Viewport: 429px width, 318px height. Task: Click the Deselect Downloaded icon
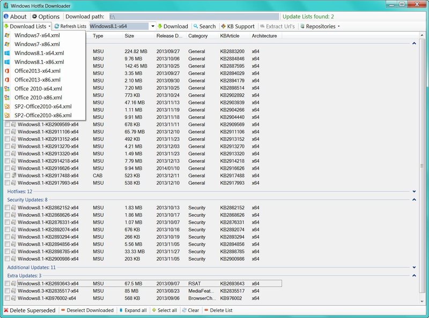[63, 311]
